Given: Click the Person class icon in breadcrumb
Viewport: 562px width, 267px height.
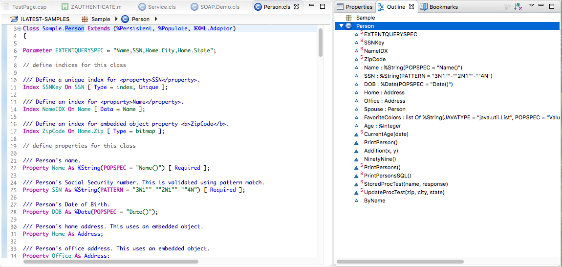Looking at the screenshot, I should tap(125, 19).
